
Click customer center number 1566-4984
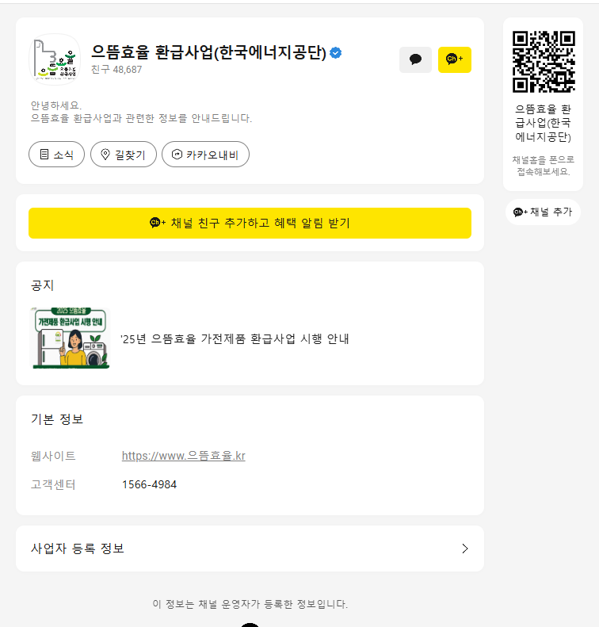(x=149, y=484)
